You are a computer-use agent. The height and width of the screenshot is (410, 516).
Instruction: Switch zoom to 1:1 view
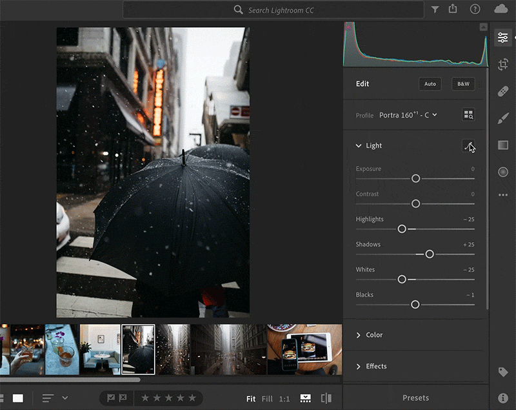click(284, 399)
